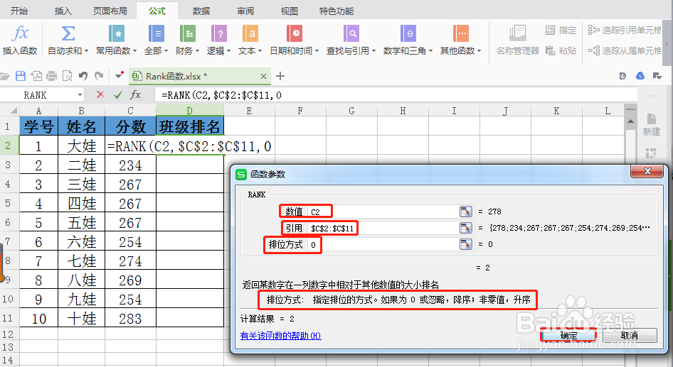Expand the 常用函数 dropdown arrow

(134, 51)
